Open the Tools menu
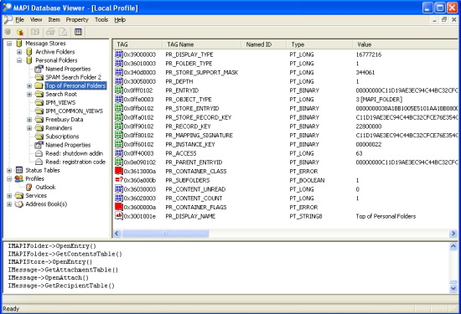The height and width of the screenshot is (314, 461). (101, 20)
